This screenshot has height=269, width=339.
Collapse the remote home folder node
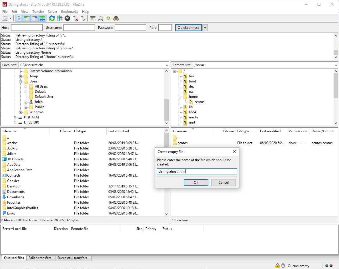180,97
